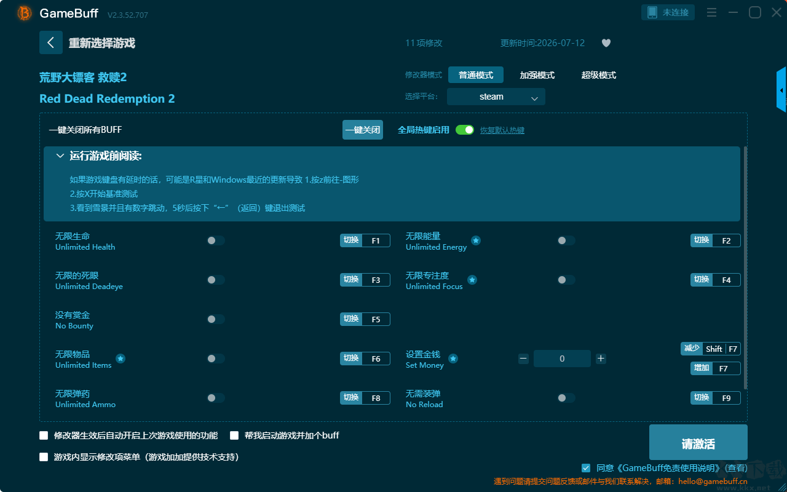Click the back arrow to reselect game
The image size is (787, 492).
tap(51, 42)
